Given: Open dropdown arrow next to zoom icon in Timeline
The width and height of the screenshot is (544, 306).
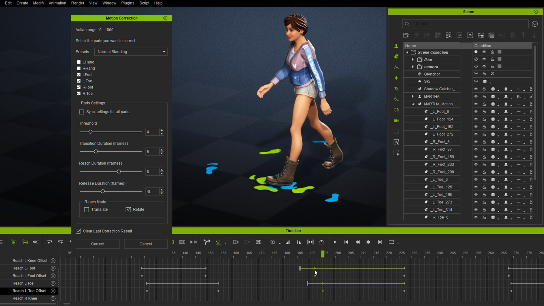Looking at the screenshot, I should [x=280, y=243].
